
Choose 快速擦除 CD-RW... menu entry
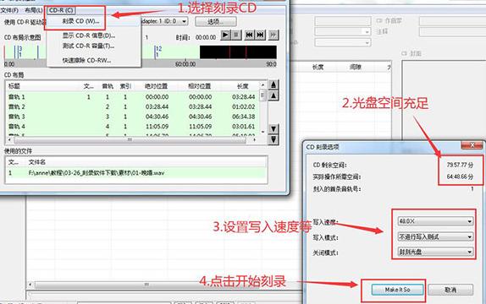click(86, 60)
